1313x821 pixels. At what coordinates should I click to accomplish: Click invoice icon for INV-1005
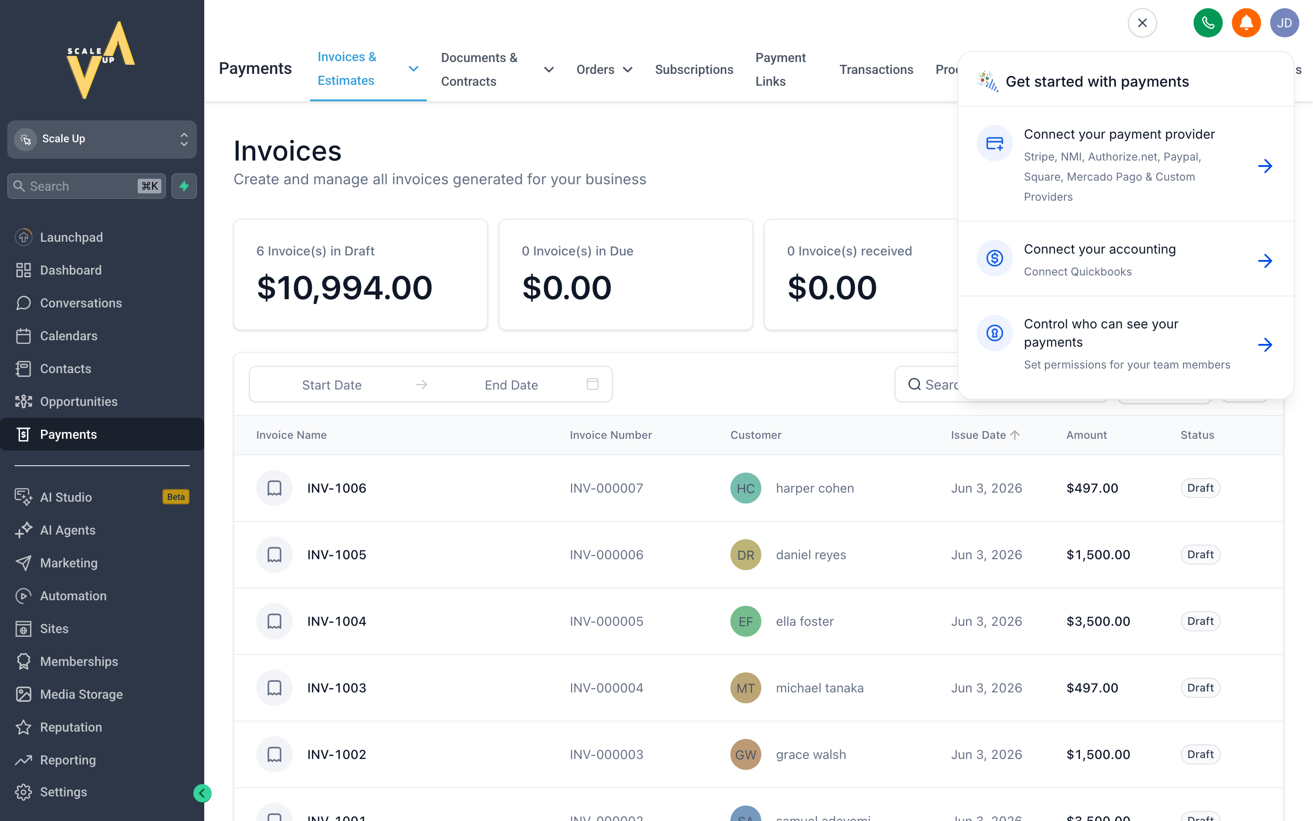click(x=274, y=554)
